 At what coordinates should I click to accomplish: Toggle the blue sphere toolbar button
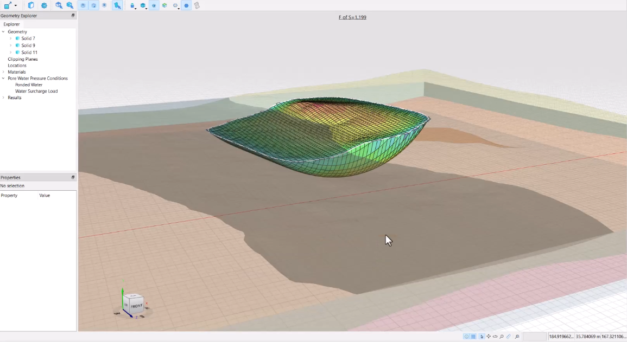pos(186,5)
